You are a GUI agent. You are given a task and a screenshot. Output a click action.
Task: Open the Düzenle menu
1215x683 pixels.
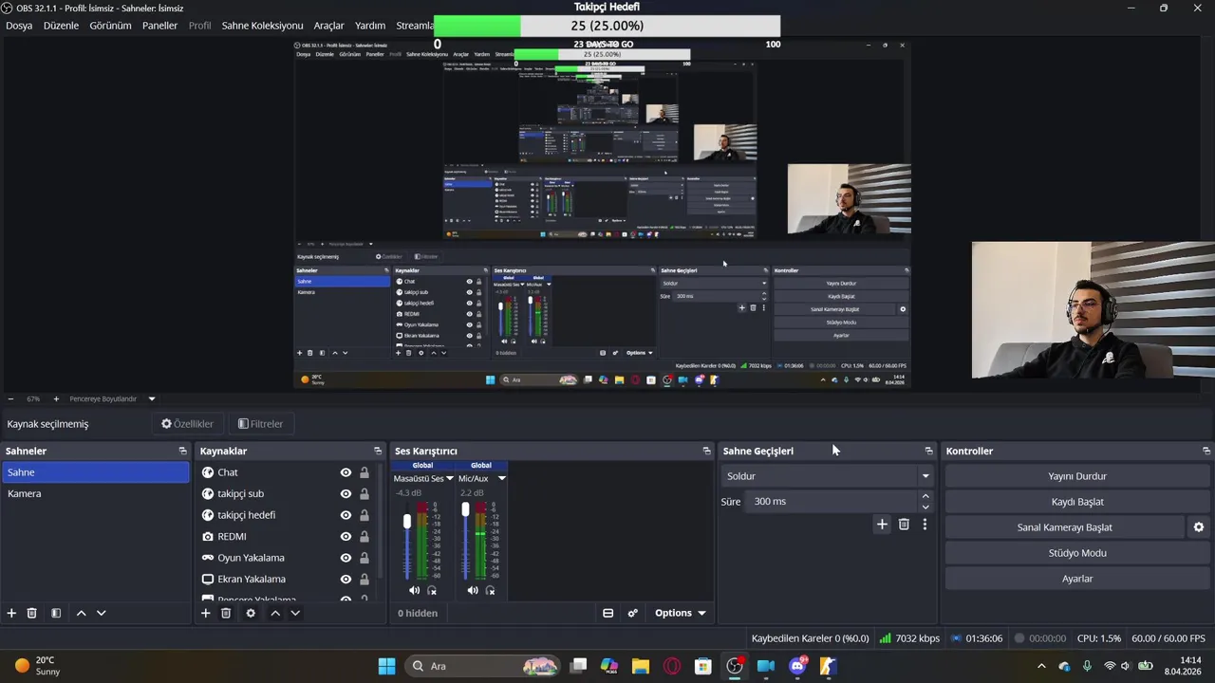[61, 26]
